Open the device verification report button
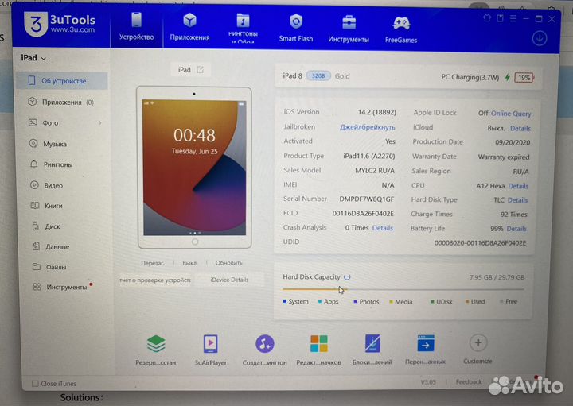Viewport: 573px width, 406px height. 155,280
